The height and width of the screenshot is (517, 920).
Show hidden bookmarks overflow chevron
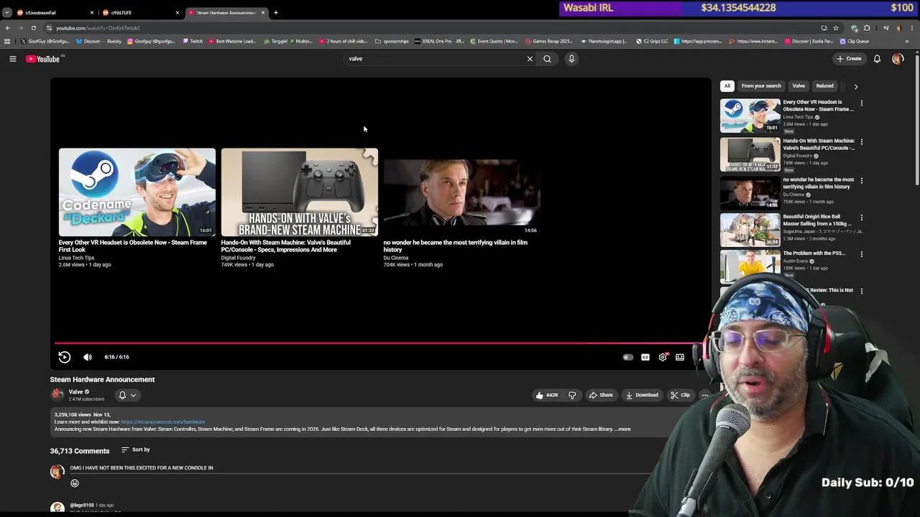(x=907, y=42)
